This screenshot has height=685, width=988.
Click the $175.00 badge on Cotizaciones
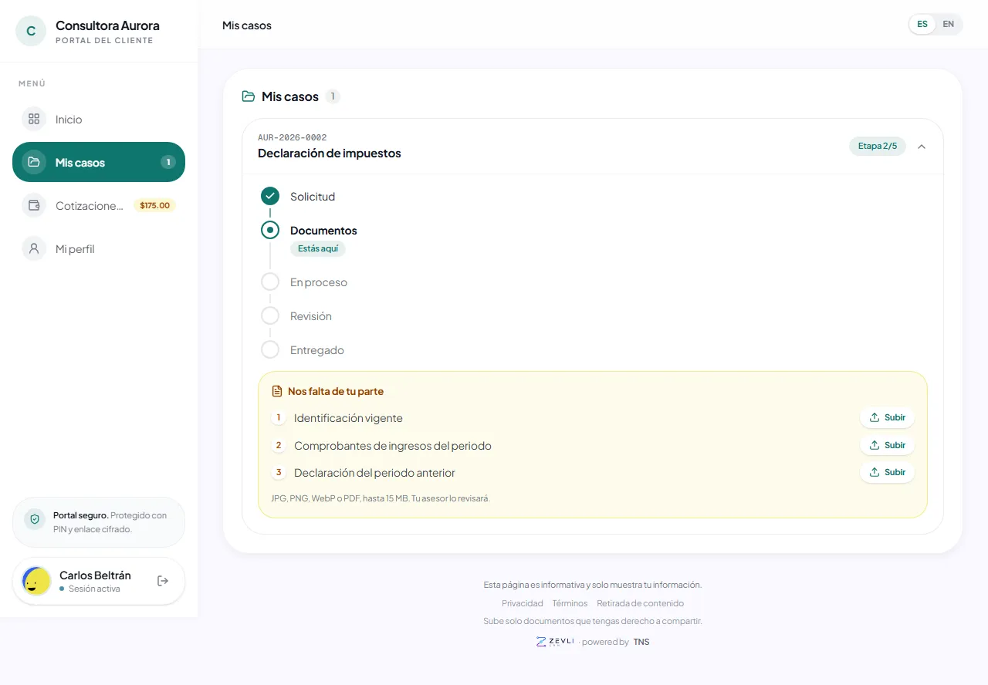(154, 206)
